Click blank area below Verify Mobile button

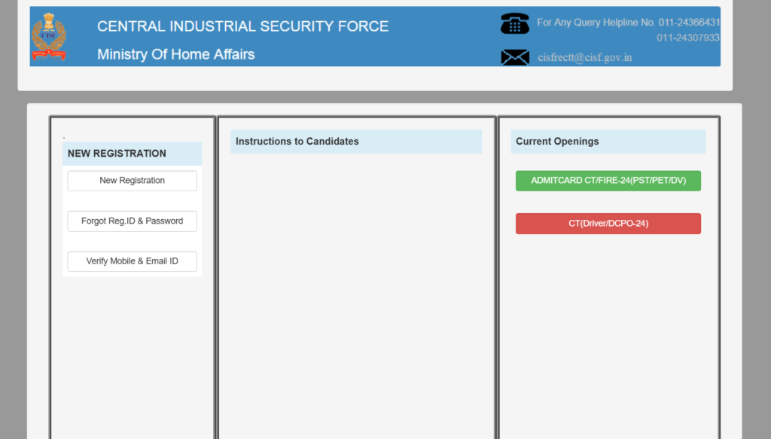(133, 356)
